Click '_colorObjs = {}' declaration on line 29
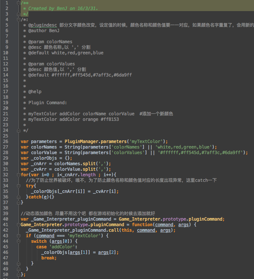 click(50, 158)
